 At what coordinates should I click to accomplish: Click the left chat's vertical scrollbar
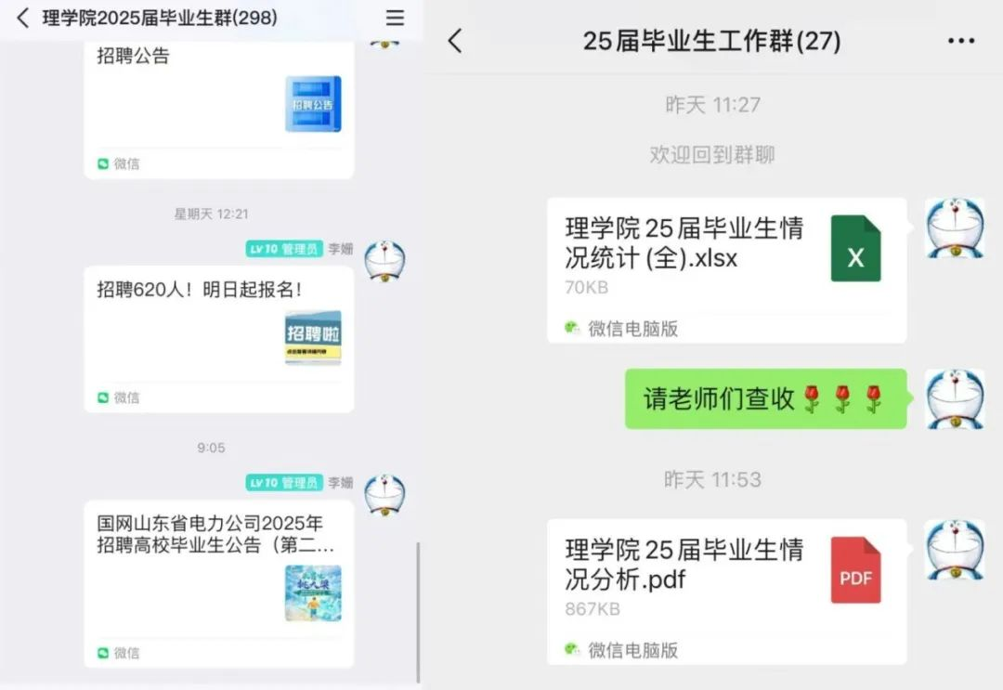point(418,613)
